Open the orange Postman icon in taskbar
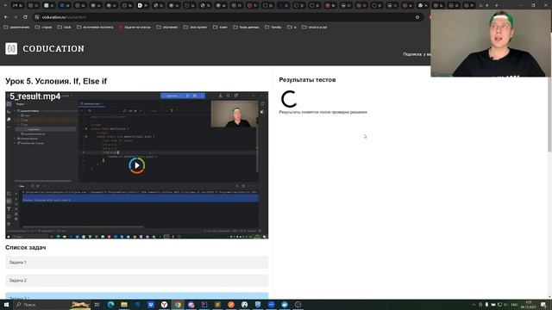The image size is (552, 310). click(231, 305)
